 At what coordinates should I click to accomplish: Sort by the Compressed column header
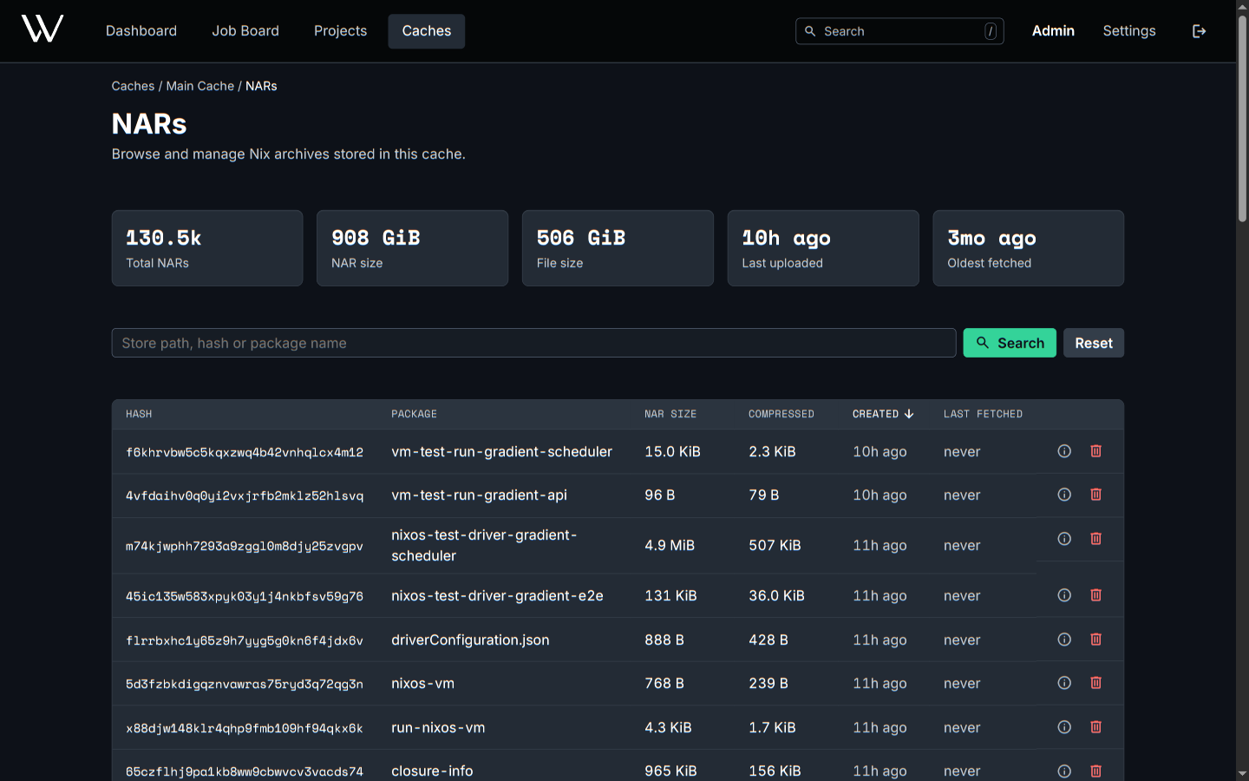coord(781,414)
